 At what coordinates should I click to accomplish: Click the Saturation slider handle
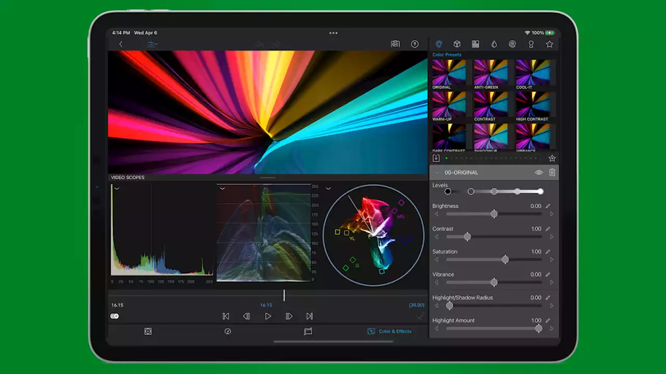tap(505, 260)
